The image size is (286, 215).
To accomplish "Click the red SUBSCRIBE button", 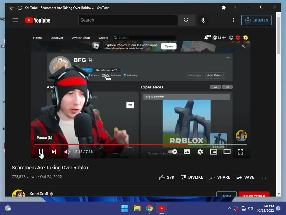I will [254, 194].
